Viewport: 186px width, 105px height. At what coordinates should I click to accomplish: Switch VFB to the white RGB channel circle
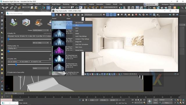(118, 15)
